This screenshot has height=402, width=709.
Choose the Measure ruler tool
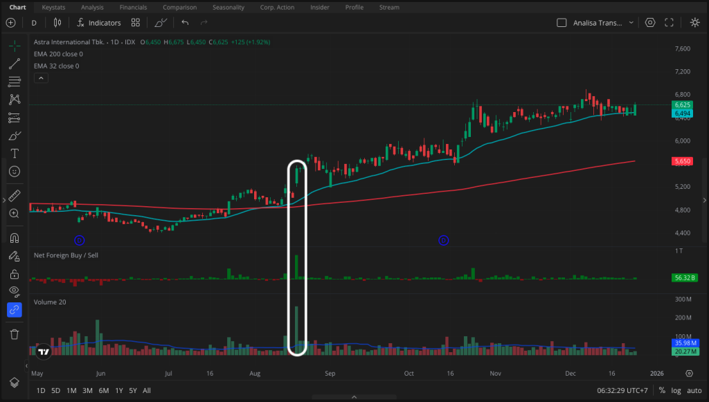coord(14,196)
